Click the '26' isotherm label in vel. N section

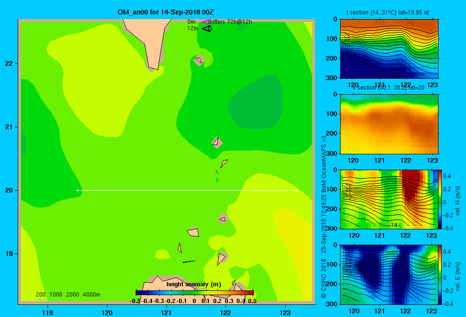(348, 186)
